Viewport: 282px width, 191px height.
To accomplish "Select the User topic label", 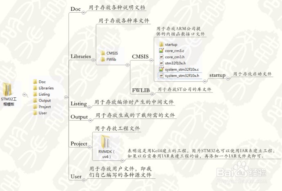I will pos(76,176).
